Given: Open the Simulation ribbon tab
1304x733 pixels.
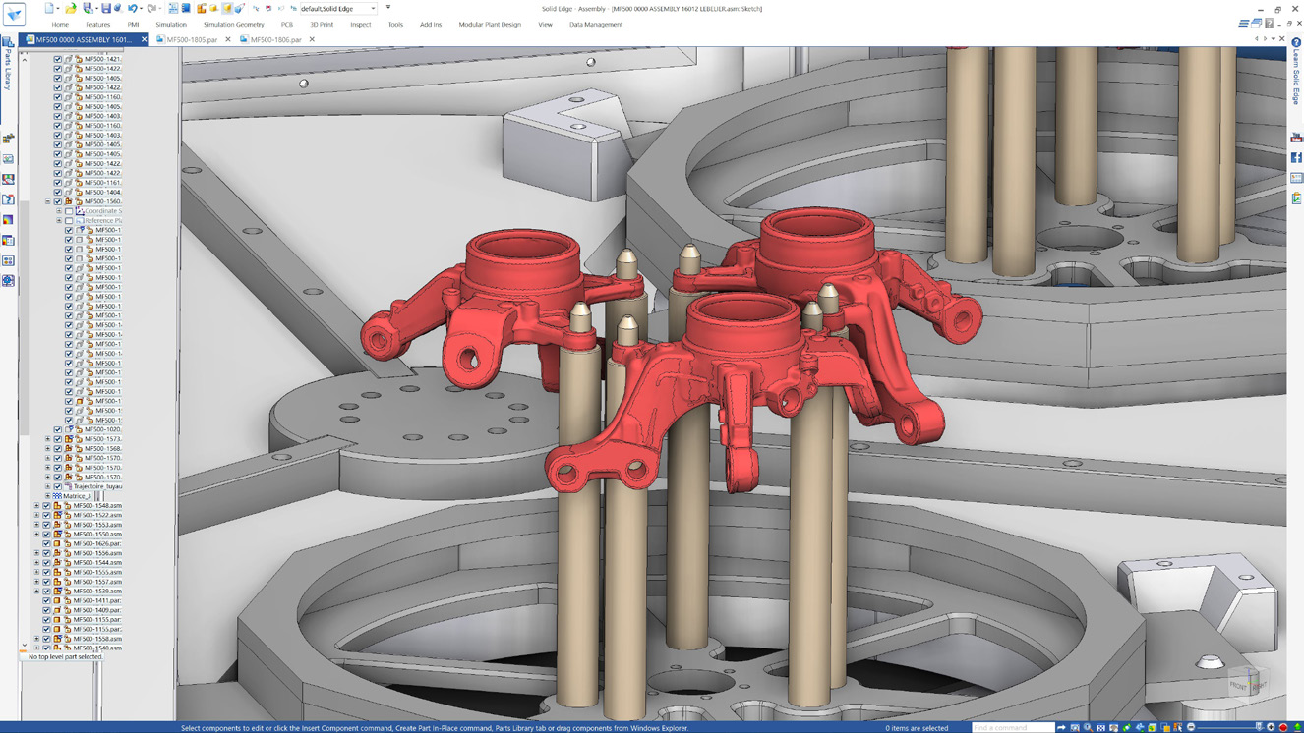Looking at the screenshot, I should click(172, 24).
